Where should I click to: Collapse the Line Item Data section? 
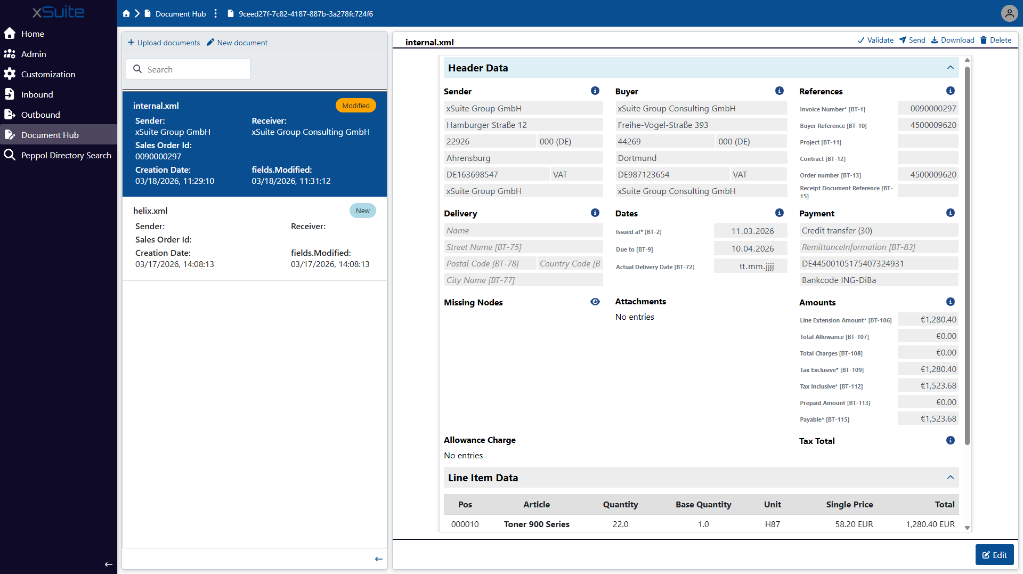point(951,478)
